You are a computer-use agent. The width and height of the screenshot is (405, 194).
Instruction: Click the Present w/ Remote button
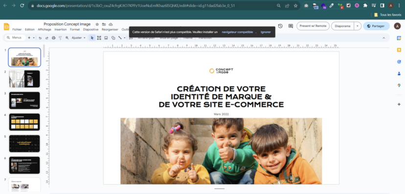313,26
